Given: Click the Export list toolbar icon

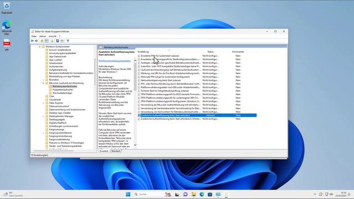Looking at the screenshot, I should pyautogui.click(x=52, y=41).
